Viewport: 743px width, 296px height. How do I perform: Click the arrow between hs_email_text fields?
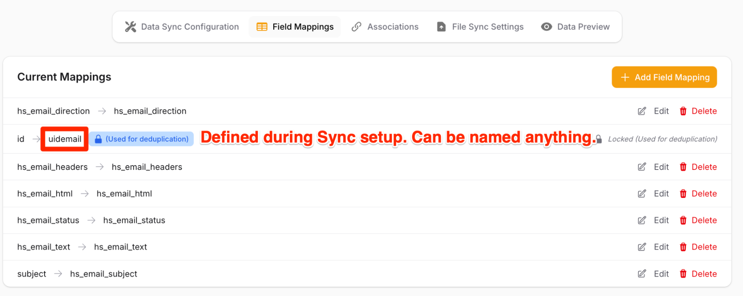pos(82,247)
